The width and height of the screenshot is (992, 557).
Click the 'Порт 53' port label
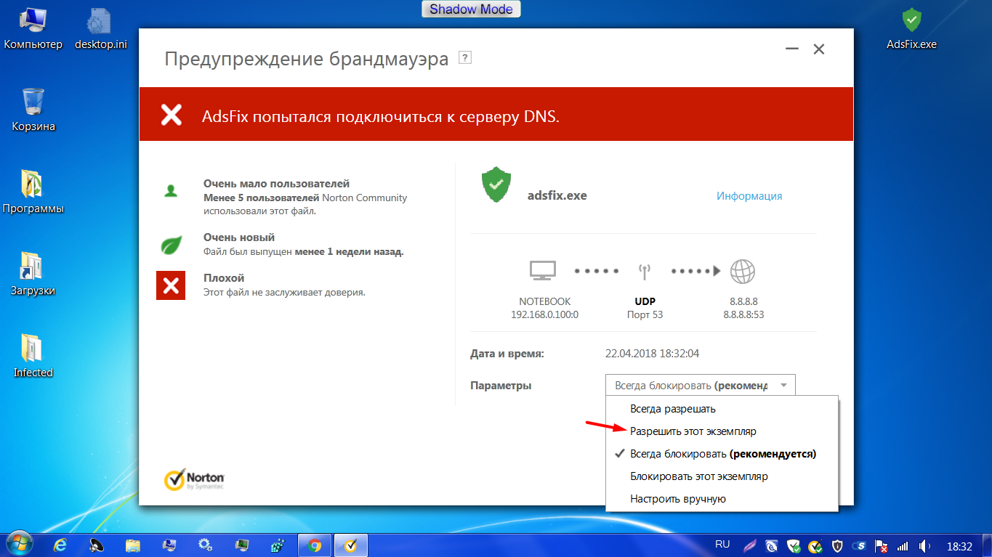tap(645, 314)
